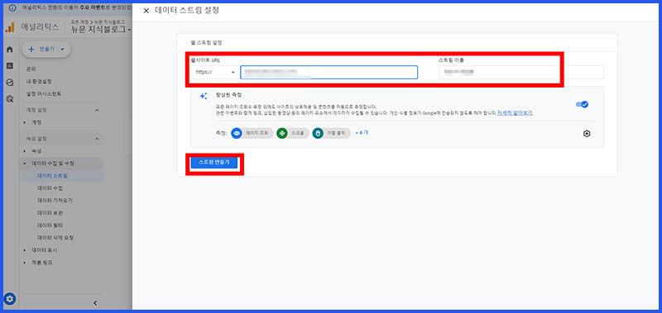Click the 페이지 조회 measurement chip
Screen dimensions: 662x313
252,134
